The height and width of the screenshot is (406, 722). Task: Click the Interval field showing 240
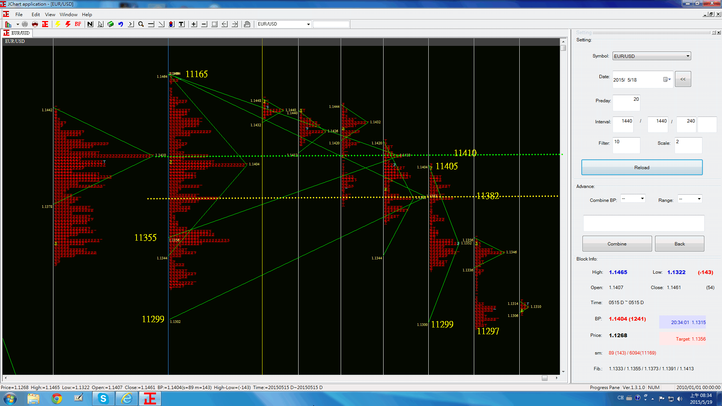click(x=686, y=124)
